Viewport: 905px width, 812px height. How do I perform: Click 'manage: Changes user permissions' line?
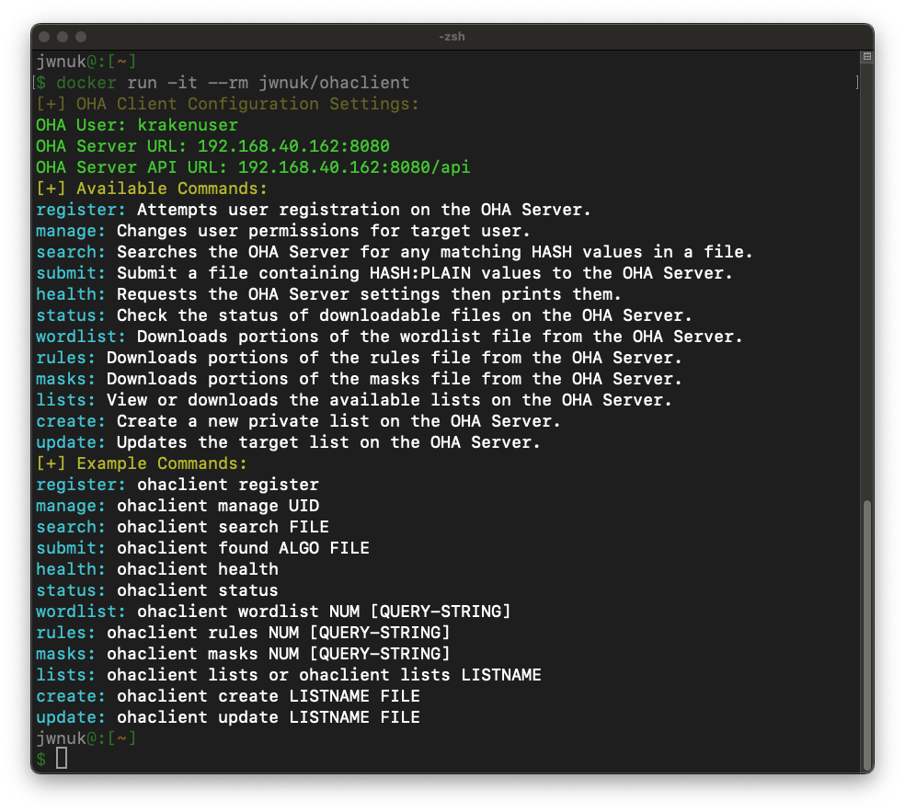[x=283, y=231]
